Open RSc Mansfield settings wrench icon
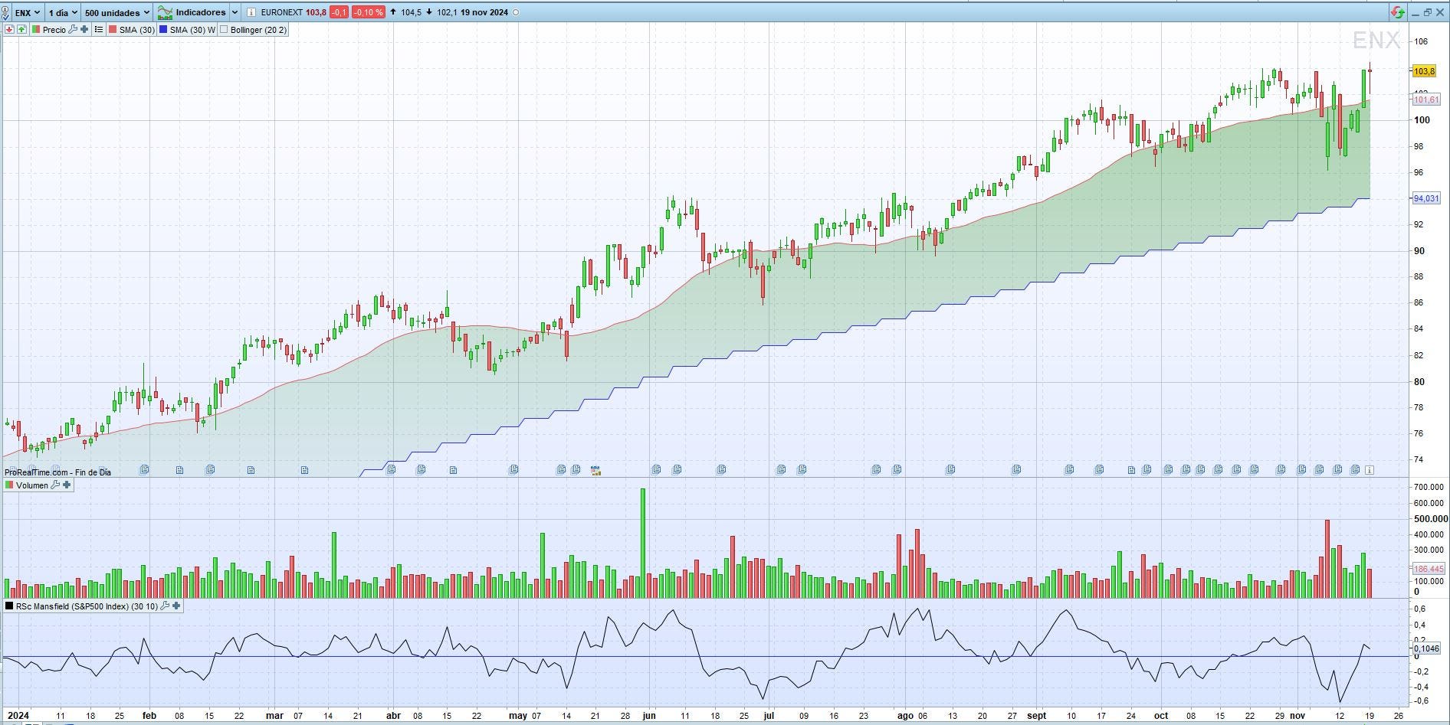1450x725 pixels. pyautogui.click(x=165, y=606)
